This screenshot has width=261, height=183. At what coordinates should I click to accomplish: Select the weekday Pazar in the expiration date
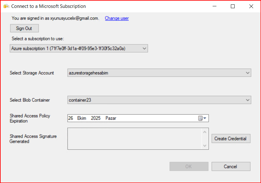(x=111, y=118)
